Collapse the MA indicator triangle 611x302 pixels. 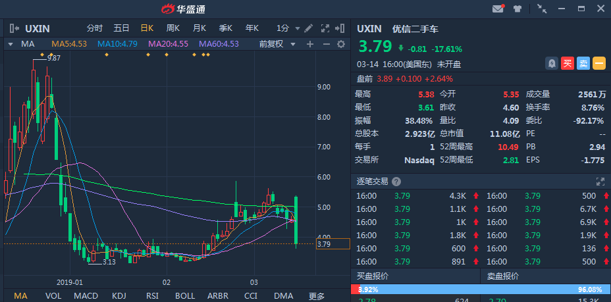pyautogui.click(x=11, y=44)
